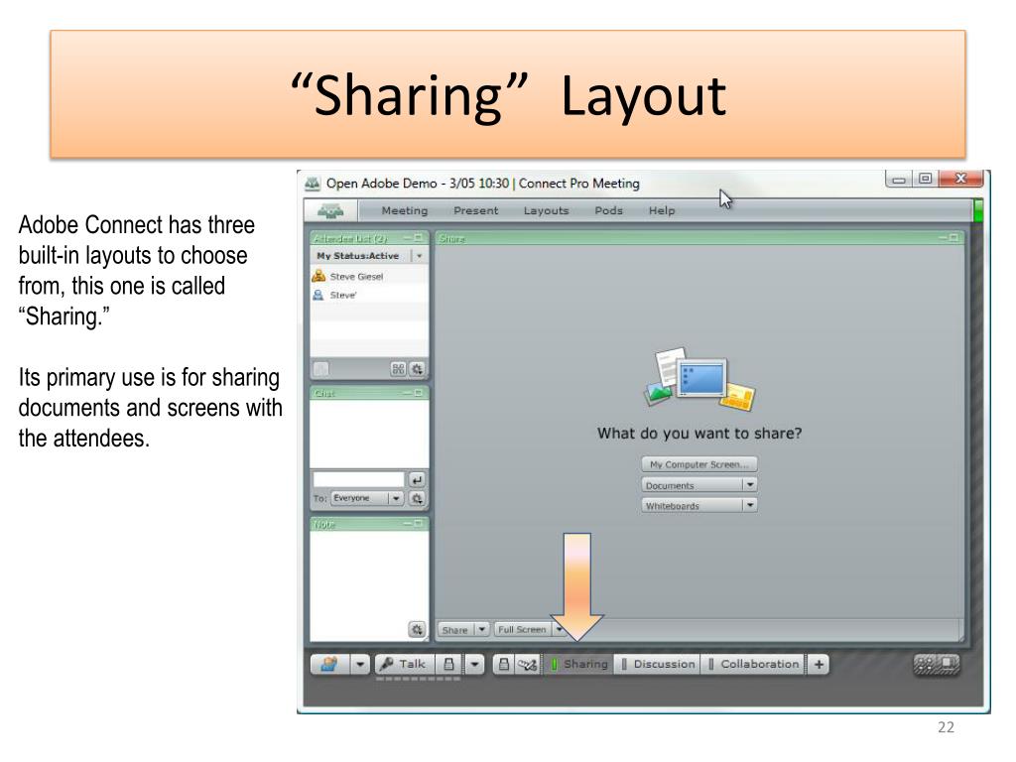Minimize the Note pod
1016x762 pixels.
coord(408,522)
